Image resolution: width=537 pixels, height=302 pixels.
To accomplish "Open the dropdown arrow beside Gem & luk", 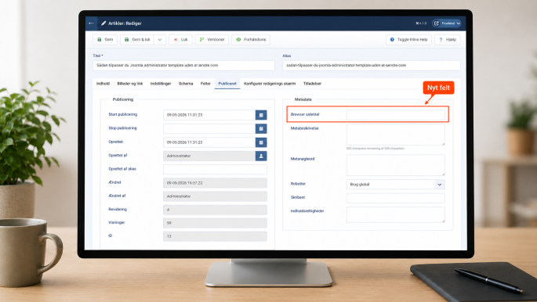I will [x=160, y=40].
